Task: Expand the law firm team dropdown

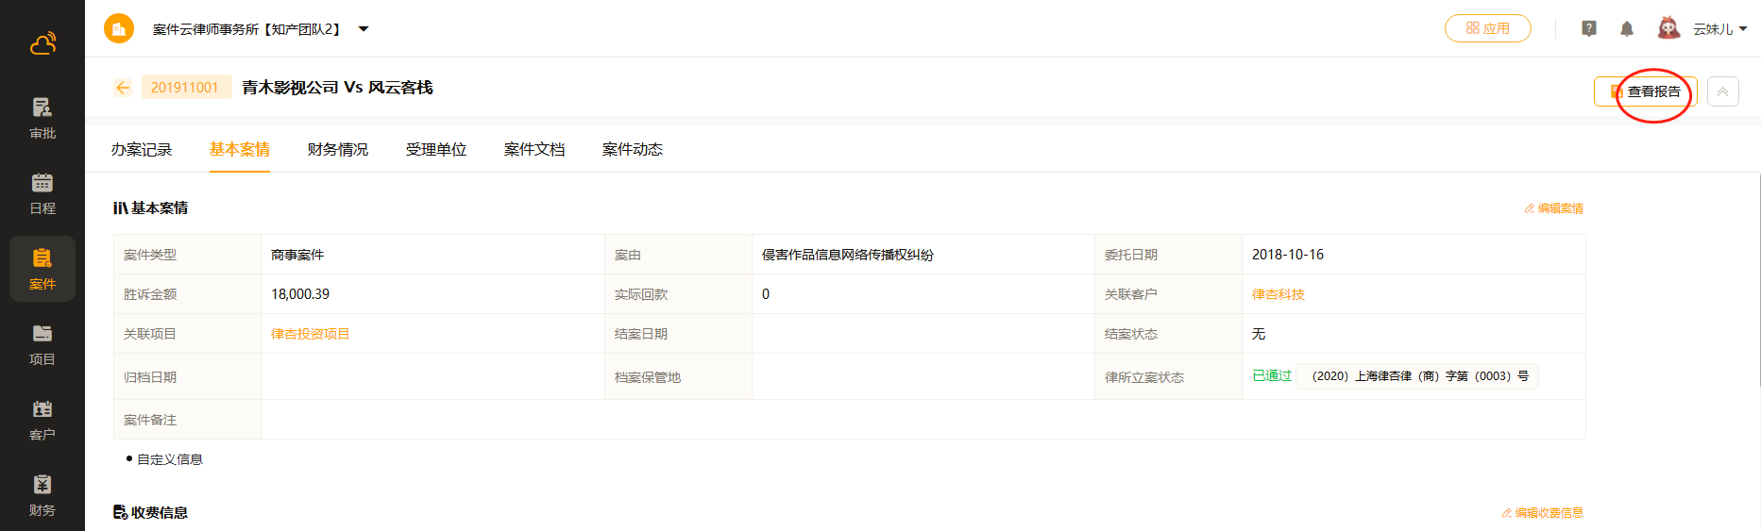Action: pos(364,29)
